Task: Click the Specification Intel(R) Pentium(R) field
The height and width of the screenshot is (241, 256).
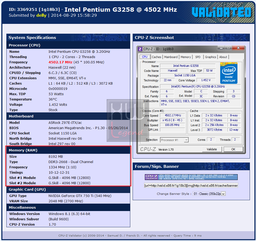Action: 200,86
